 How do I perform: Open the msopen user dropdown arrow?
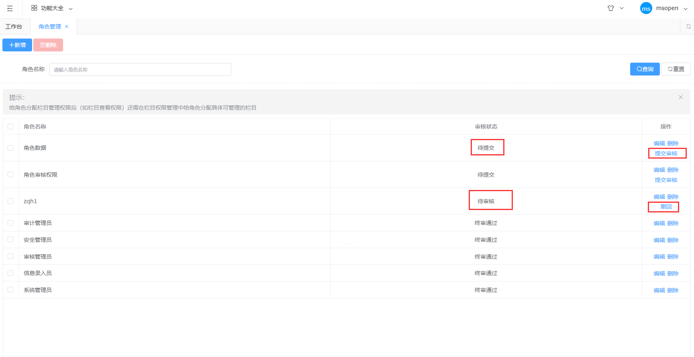click(685, 8)
